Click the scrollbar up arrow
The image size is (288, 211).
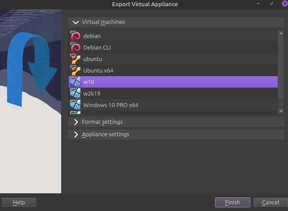[281, 33]
